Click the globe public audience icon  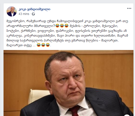(x=33, y=14)
